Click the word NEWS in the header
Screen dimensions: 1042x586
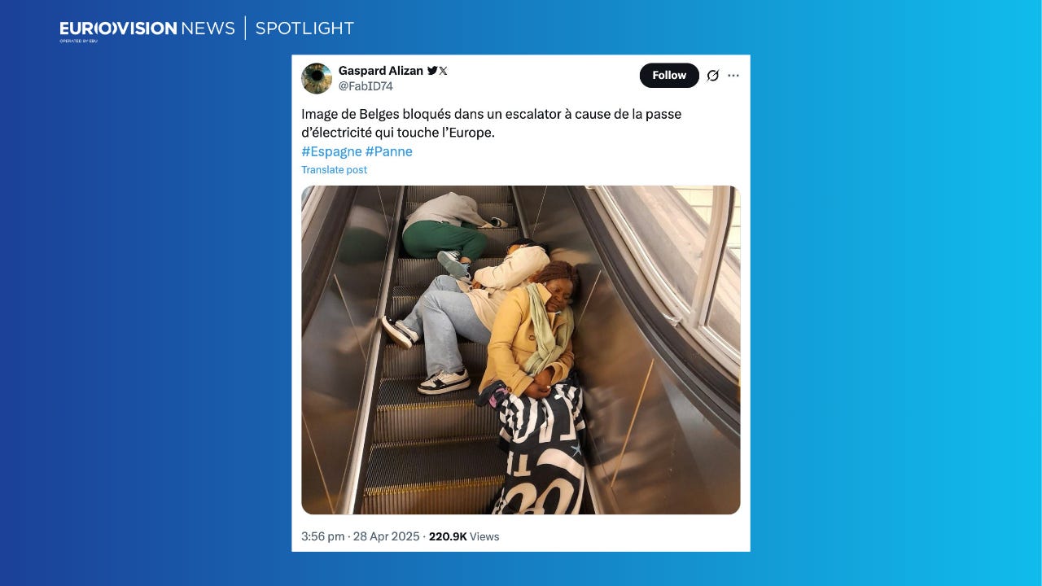pyautogui.click(x=208, y=28)
